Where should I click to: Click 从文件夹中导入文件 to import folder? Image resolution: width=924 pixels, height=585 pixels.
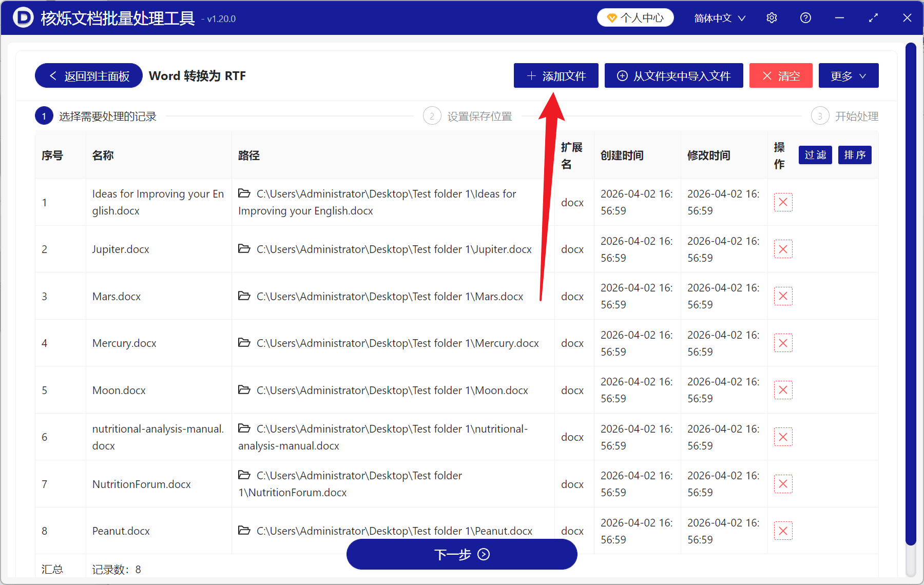click(x=673, y=75)
